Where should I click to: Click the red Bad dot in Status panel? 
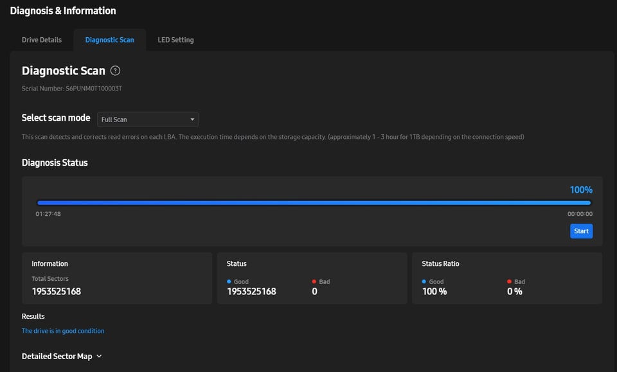tap(314, 281)
